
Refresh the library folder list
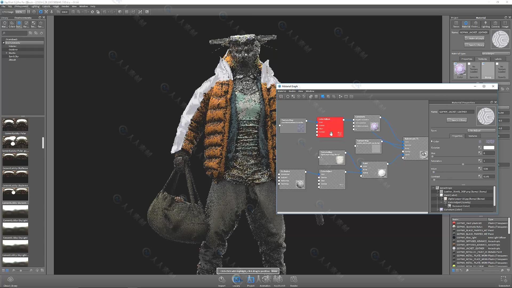(x=41, y=33)
